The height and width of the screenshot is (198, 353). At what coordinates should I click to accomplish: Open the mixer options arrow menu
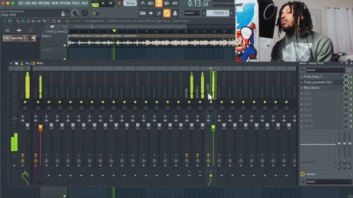[11, 64]
